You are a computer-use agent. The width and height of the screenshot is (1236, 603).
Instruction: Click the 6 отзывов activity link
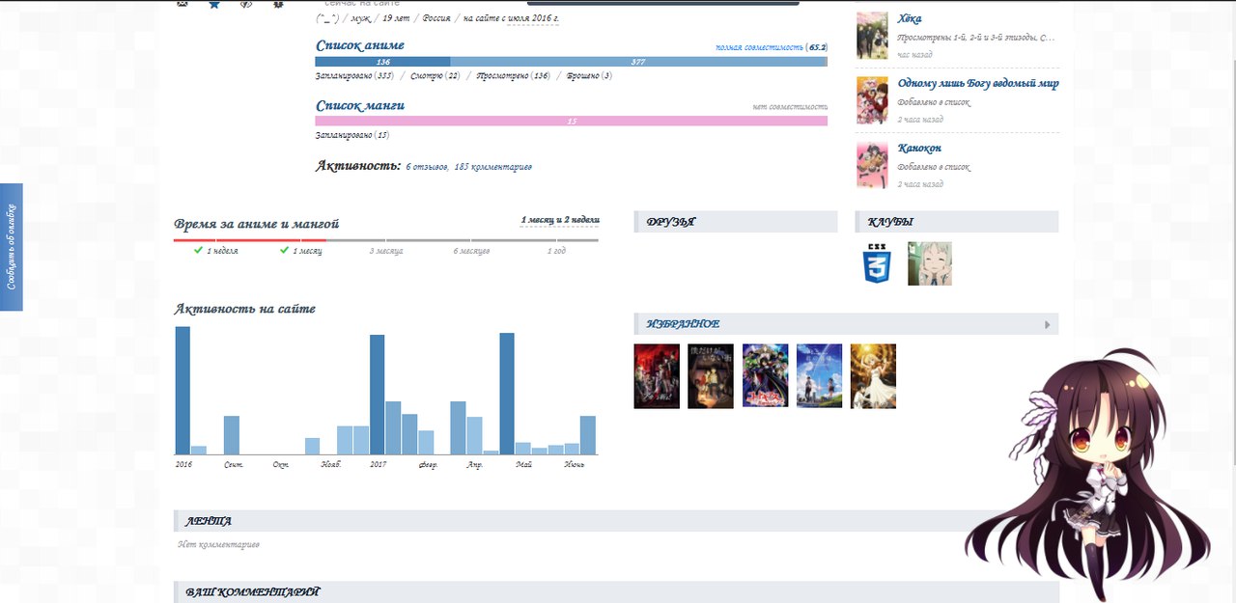click(x=427, y=167)
